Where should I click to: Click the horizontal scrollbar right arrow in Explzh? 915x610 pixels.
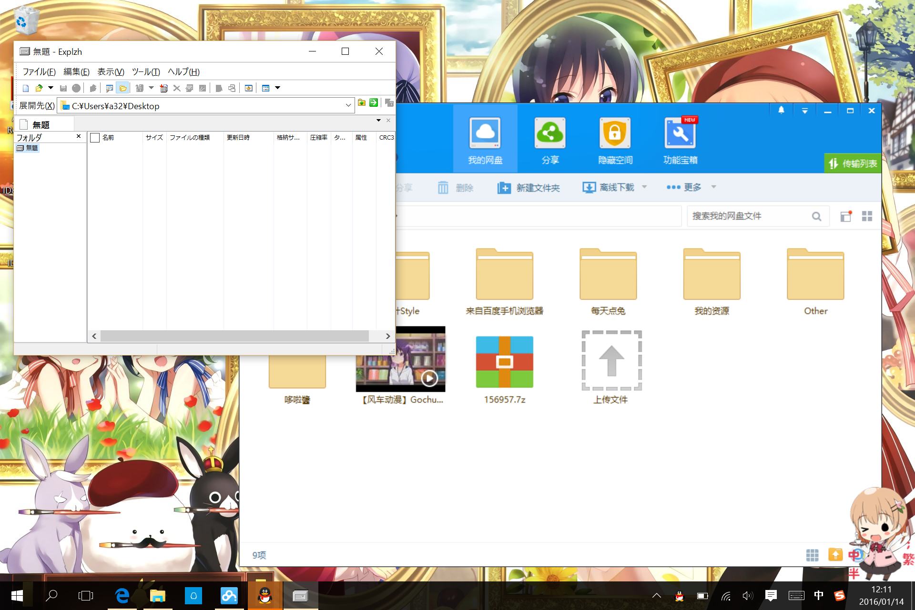[388, 336]
